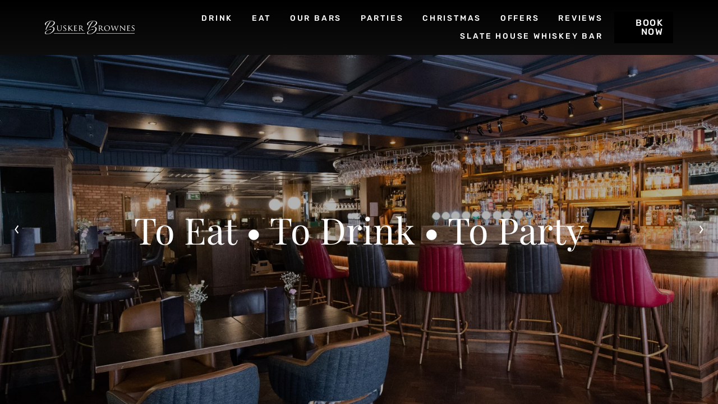Click the Book Now button
718x404 pixels.
(x=643, y=27)
